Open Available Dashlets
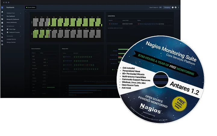The height and width of the screenshot is (136, 217). coord(11,39)
